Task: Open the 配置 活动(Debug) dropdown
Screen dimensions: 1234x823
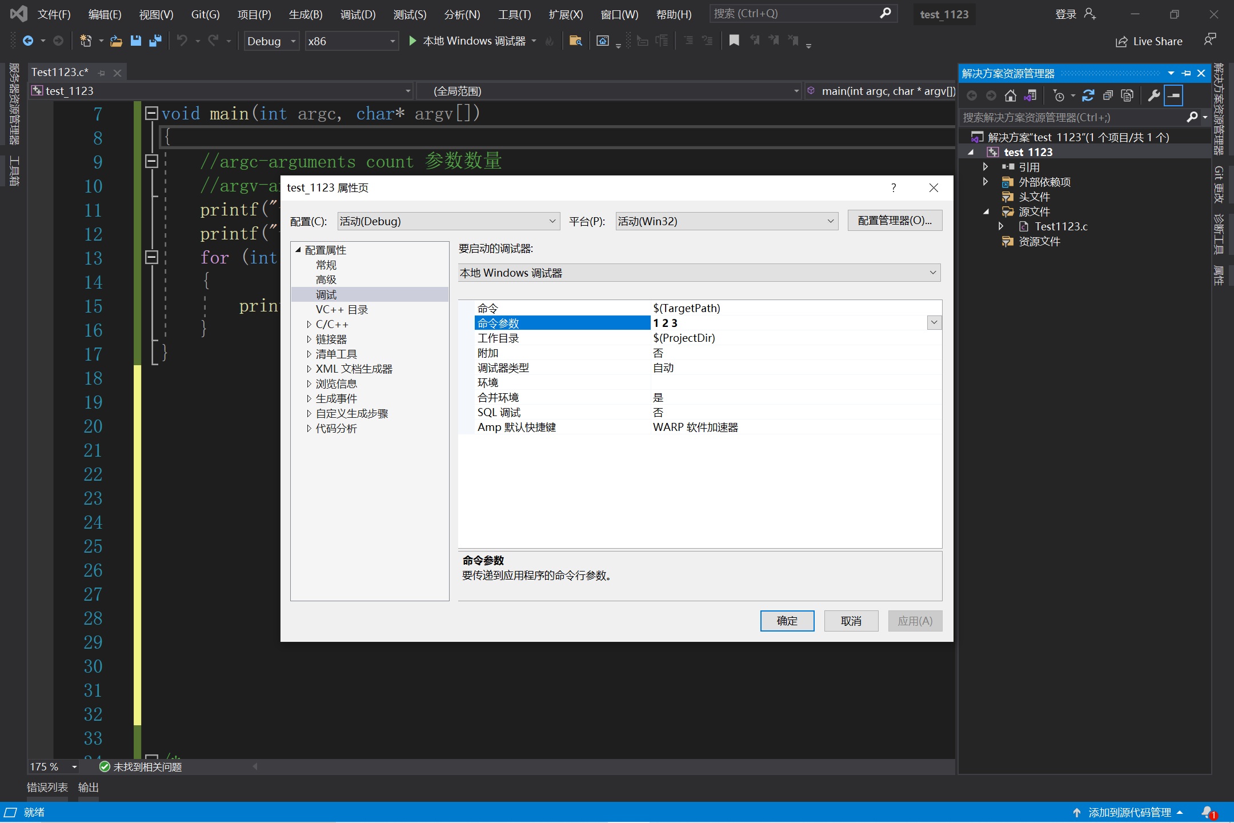Action: click(x=448, y=221)
